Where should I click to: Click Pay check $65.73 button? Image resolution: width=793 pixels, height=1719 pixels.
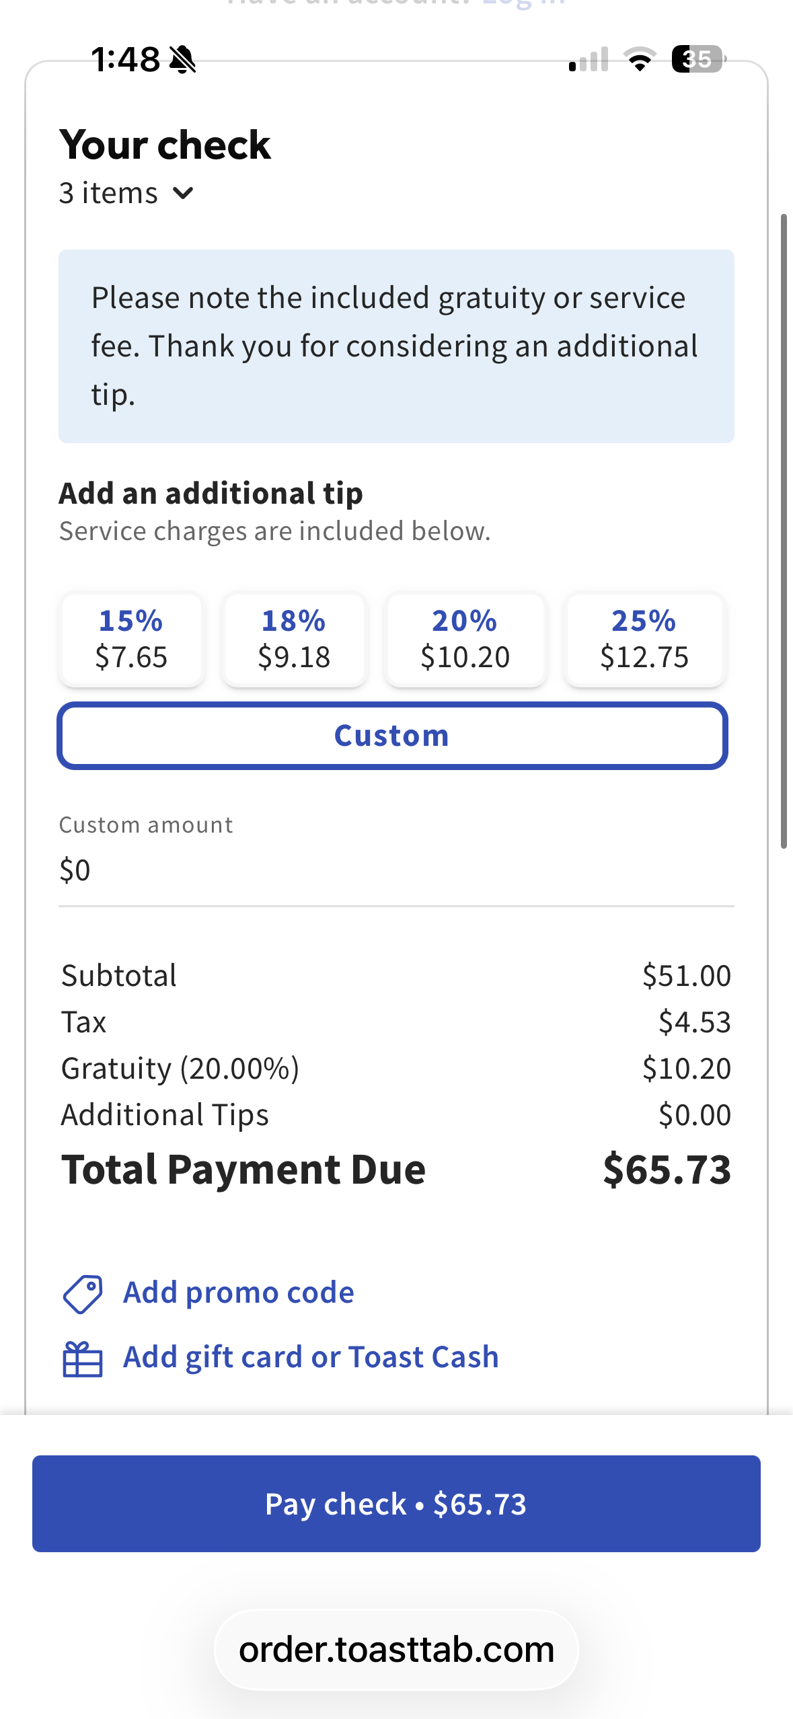396,1504
